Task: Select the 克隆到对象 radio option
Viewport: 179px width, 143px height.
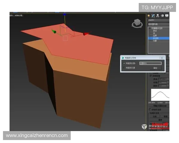Action: click(x=124, y=63)
